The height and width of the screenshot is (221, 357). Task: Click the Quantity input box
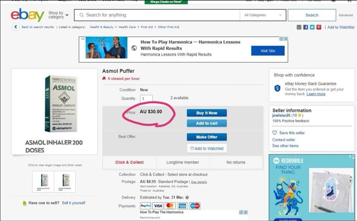tap(146, 99)
